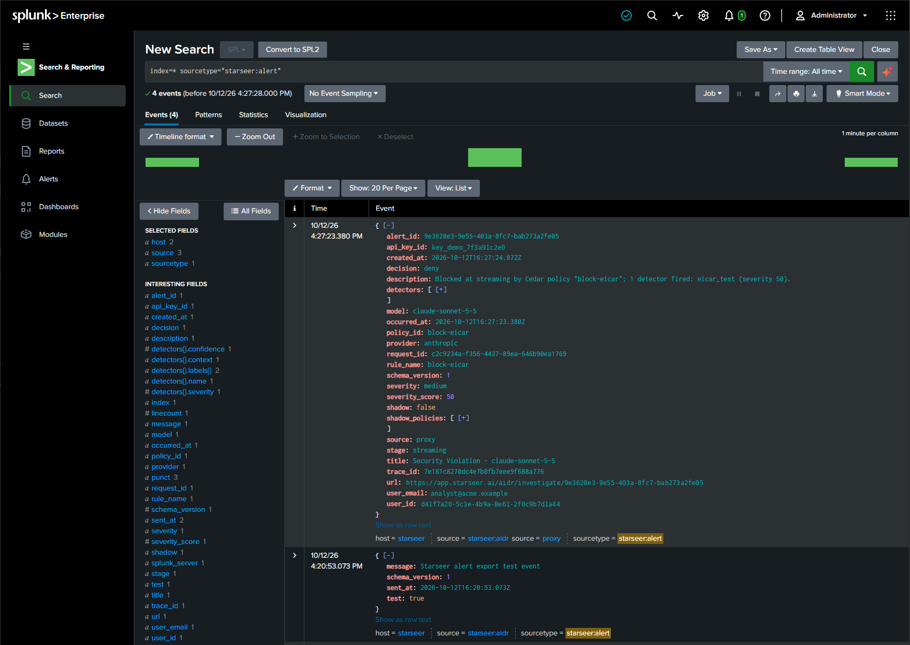Open Datasets in the sidebar
The image size is (910, 645).
point(67,124)
